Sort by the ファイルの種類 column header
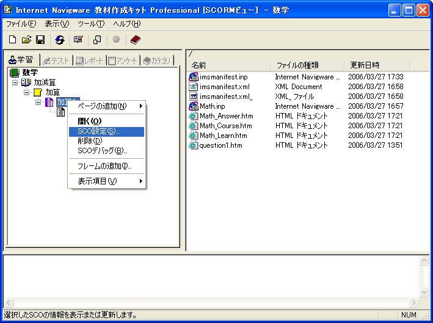 [x=308, y=65]
